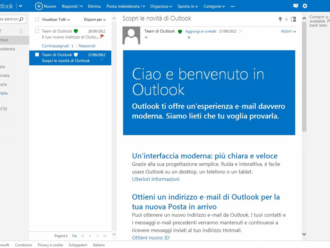This screenshot has width=330, height=248.
Task: Open the Categorie menu
Action: pyautogui.click(x=214, y=6)
